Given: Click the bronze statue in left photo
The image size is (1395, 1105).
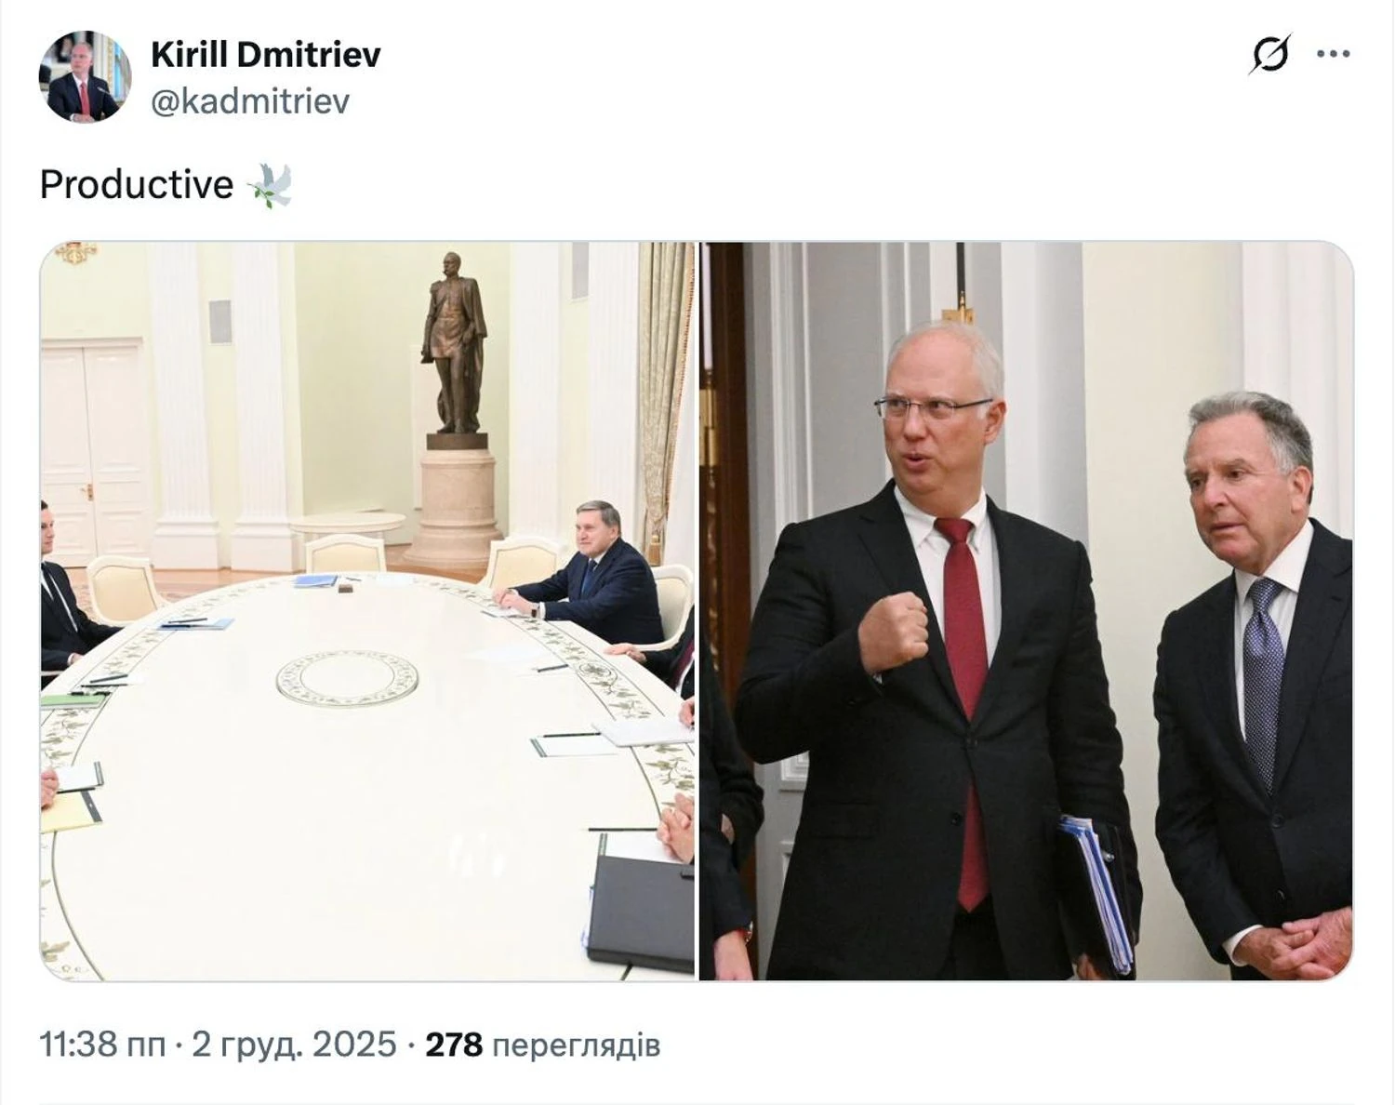Looking at the screenshot, I should point(455,342).
